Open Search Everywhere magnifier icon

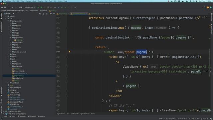(204, 7)
